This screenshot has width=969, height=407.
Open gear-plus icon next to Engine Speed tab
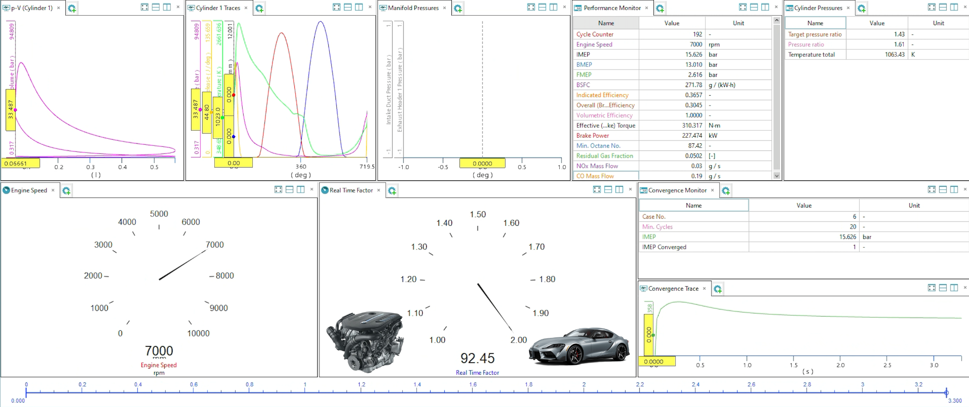66,191
